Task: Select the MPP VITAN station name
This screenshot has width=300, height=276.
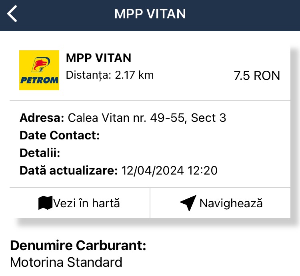Action: [98, 58]
